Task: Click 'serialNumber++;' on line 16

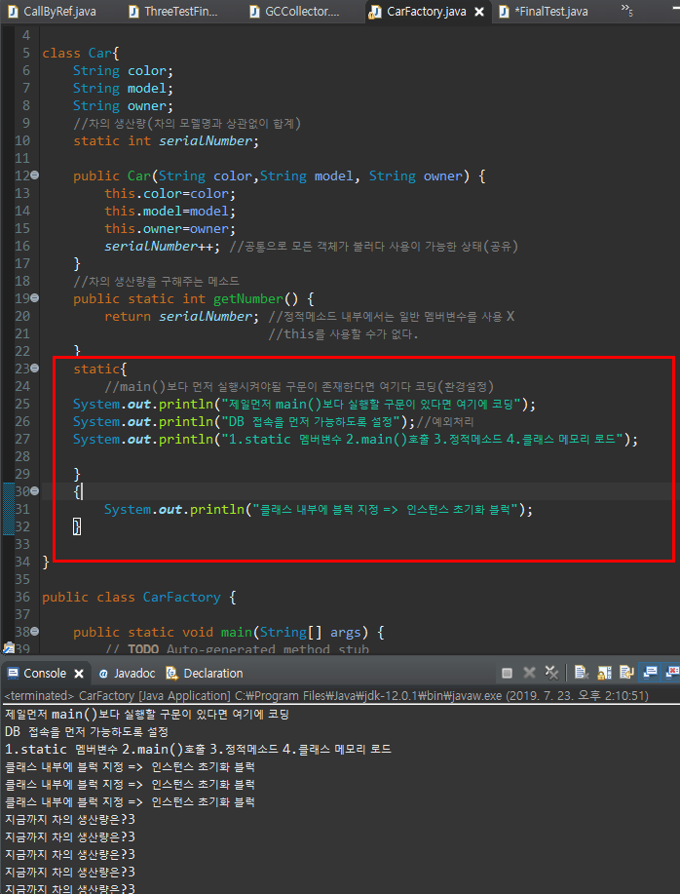Action: point(162,247)
